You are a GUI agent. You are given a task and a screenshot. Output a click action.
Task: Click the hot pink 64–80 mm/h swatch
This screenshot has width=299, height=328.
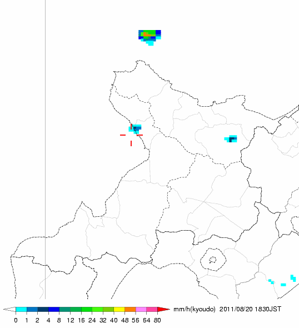point(152,310)
